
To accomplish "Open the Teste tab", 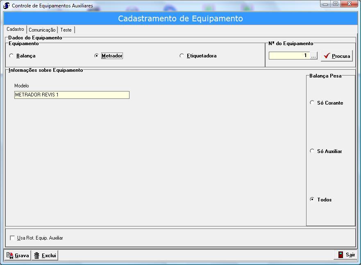I will point(66,30).
